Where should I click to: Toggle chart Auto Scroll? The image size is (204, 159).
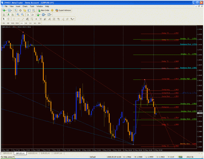click(28, 15)
